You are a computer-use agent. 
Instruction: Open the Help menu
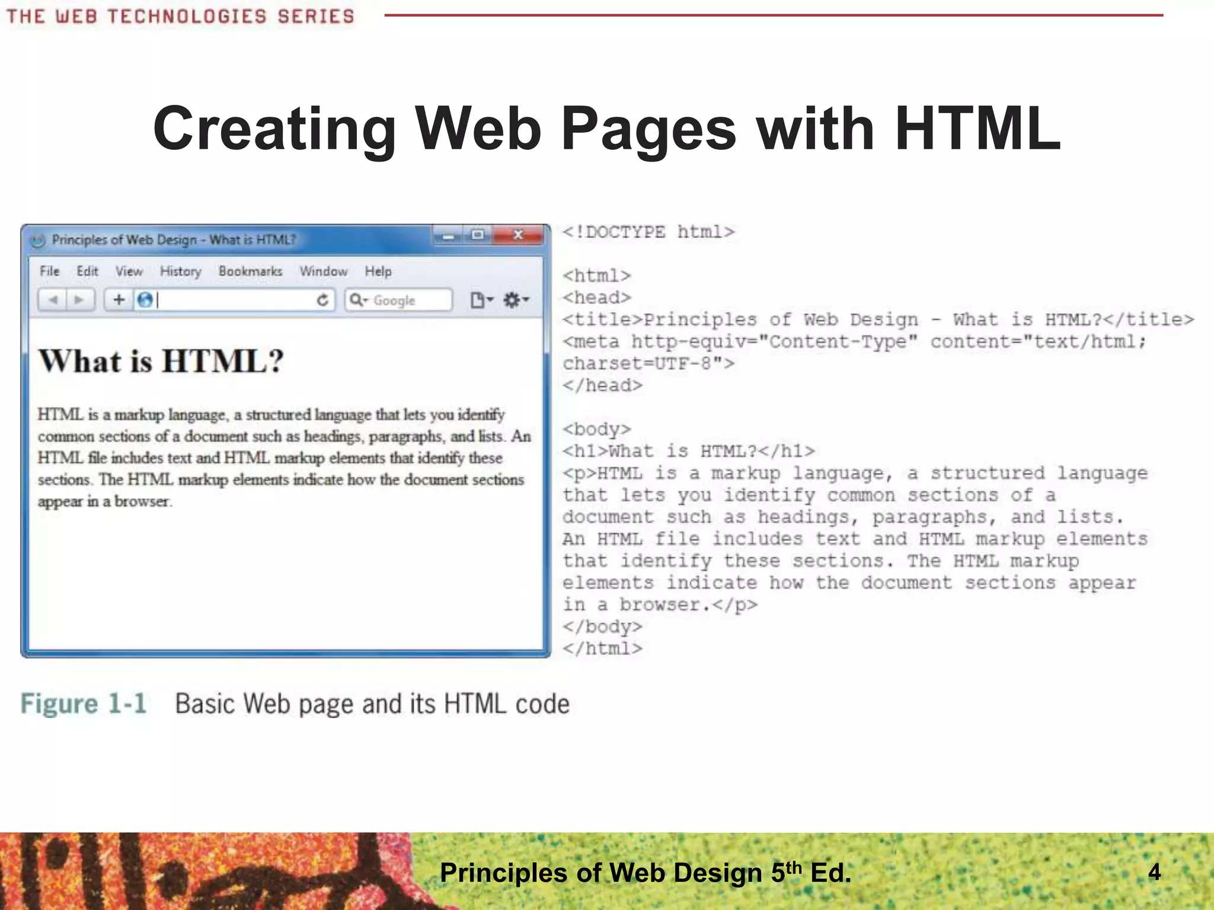click(378, 271)
